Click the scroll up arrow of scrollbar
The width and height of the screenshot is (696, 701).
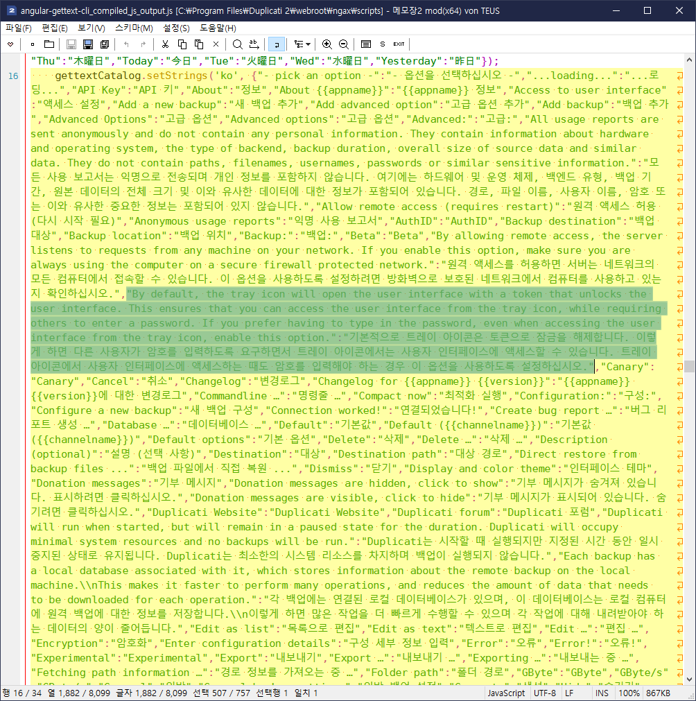click(x=689, y=60)
